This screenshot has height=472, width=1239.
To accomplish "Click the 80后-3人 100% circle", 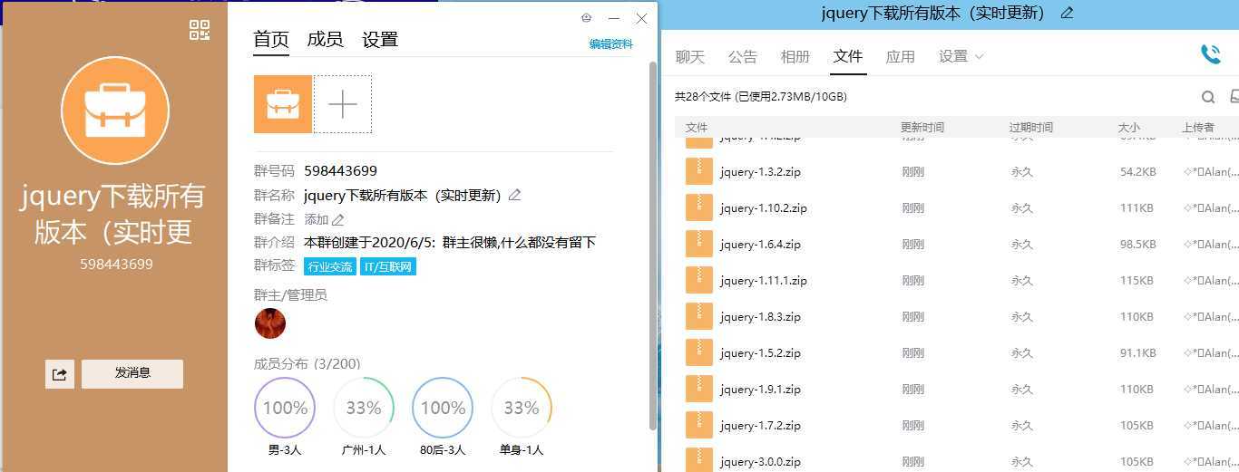I will [x=443, y=408].
